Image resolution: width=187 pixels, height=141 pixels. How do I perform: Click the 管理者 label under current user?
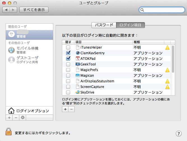click(21, 37)
